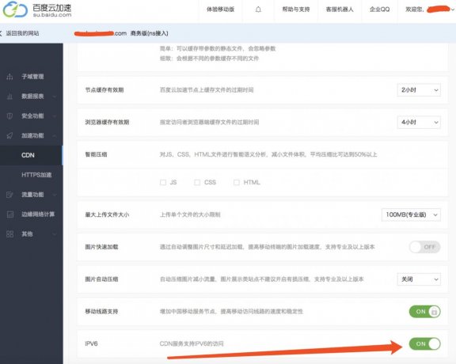Click the 移动线路支持 setting label
This screenshot has height=364, width=456.
[x=101, y=312]
